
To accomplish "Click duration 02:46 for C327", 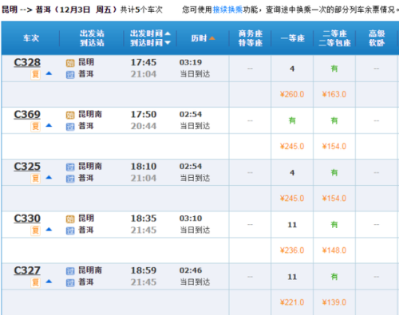I will click(x=191, y=270).
